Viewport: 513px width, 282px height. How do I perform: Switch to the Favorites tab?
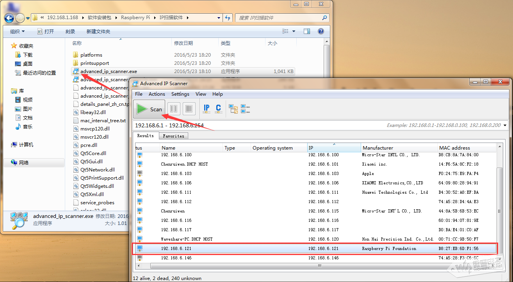pos(174,136)
